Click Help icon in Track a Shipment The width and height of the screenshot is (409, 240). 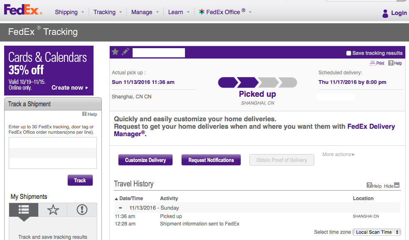pos(84,114)
